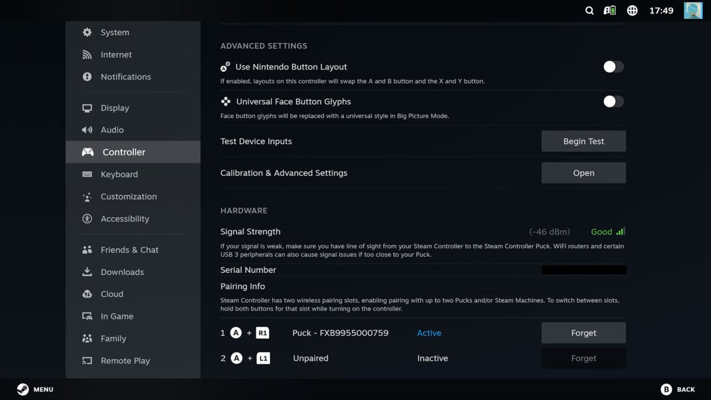711x400 pixels.
Task: Click the ADVANCED SETTINGS section heading
Action: pos(264,46)
